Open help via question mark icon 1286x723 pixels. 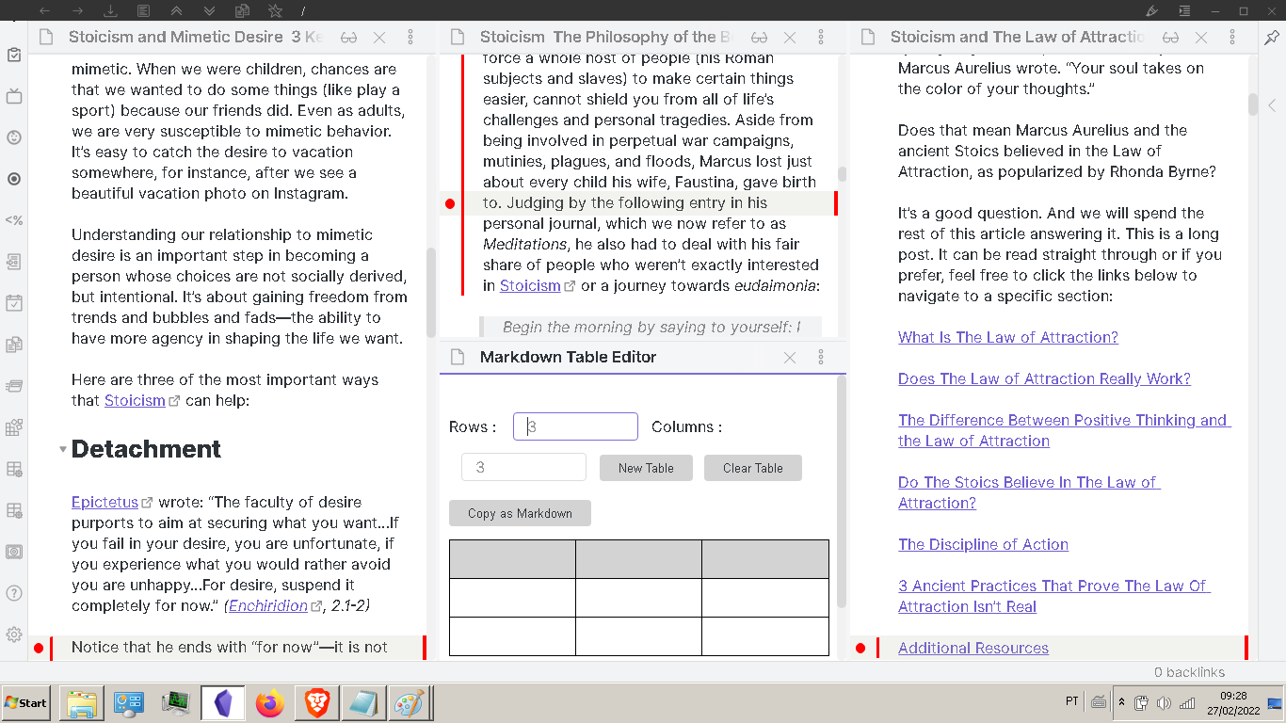click(x=14, y=593)
